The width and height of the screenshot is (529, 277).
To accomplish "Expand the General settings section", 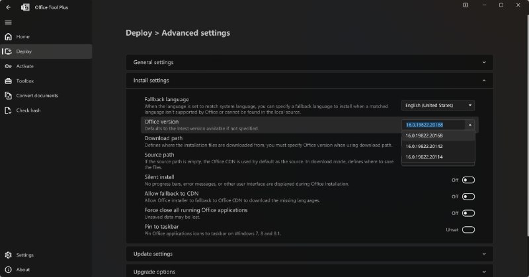I will [x=309, y=62].
